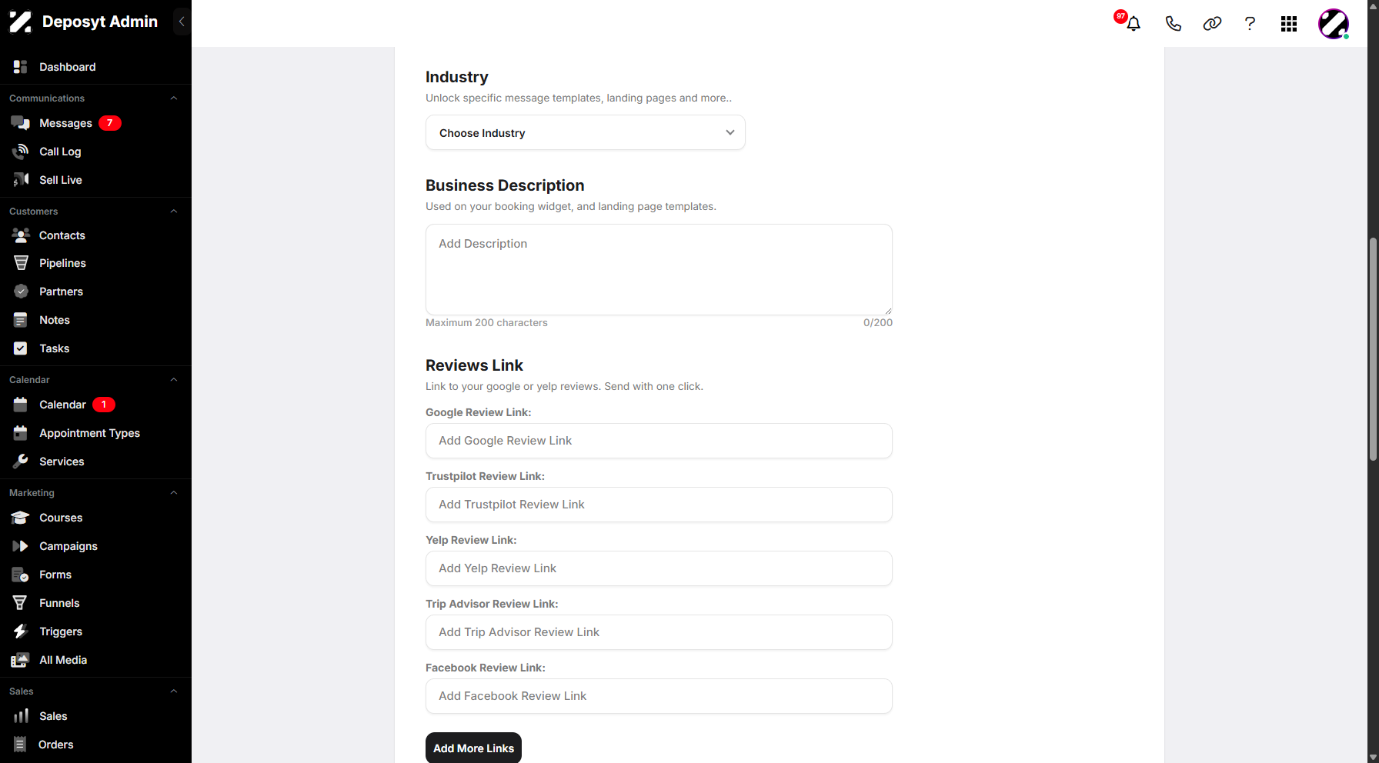Screen dimensions: 1379x763
Task: Click the Trustpilot Review Link field
Action: pos(659,505)
